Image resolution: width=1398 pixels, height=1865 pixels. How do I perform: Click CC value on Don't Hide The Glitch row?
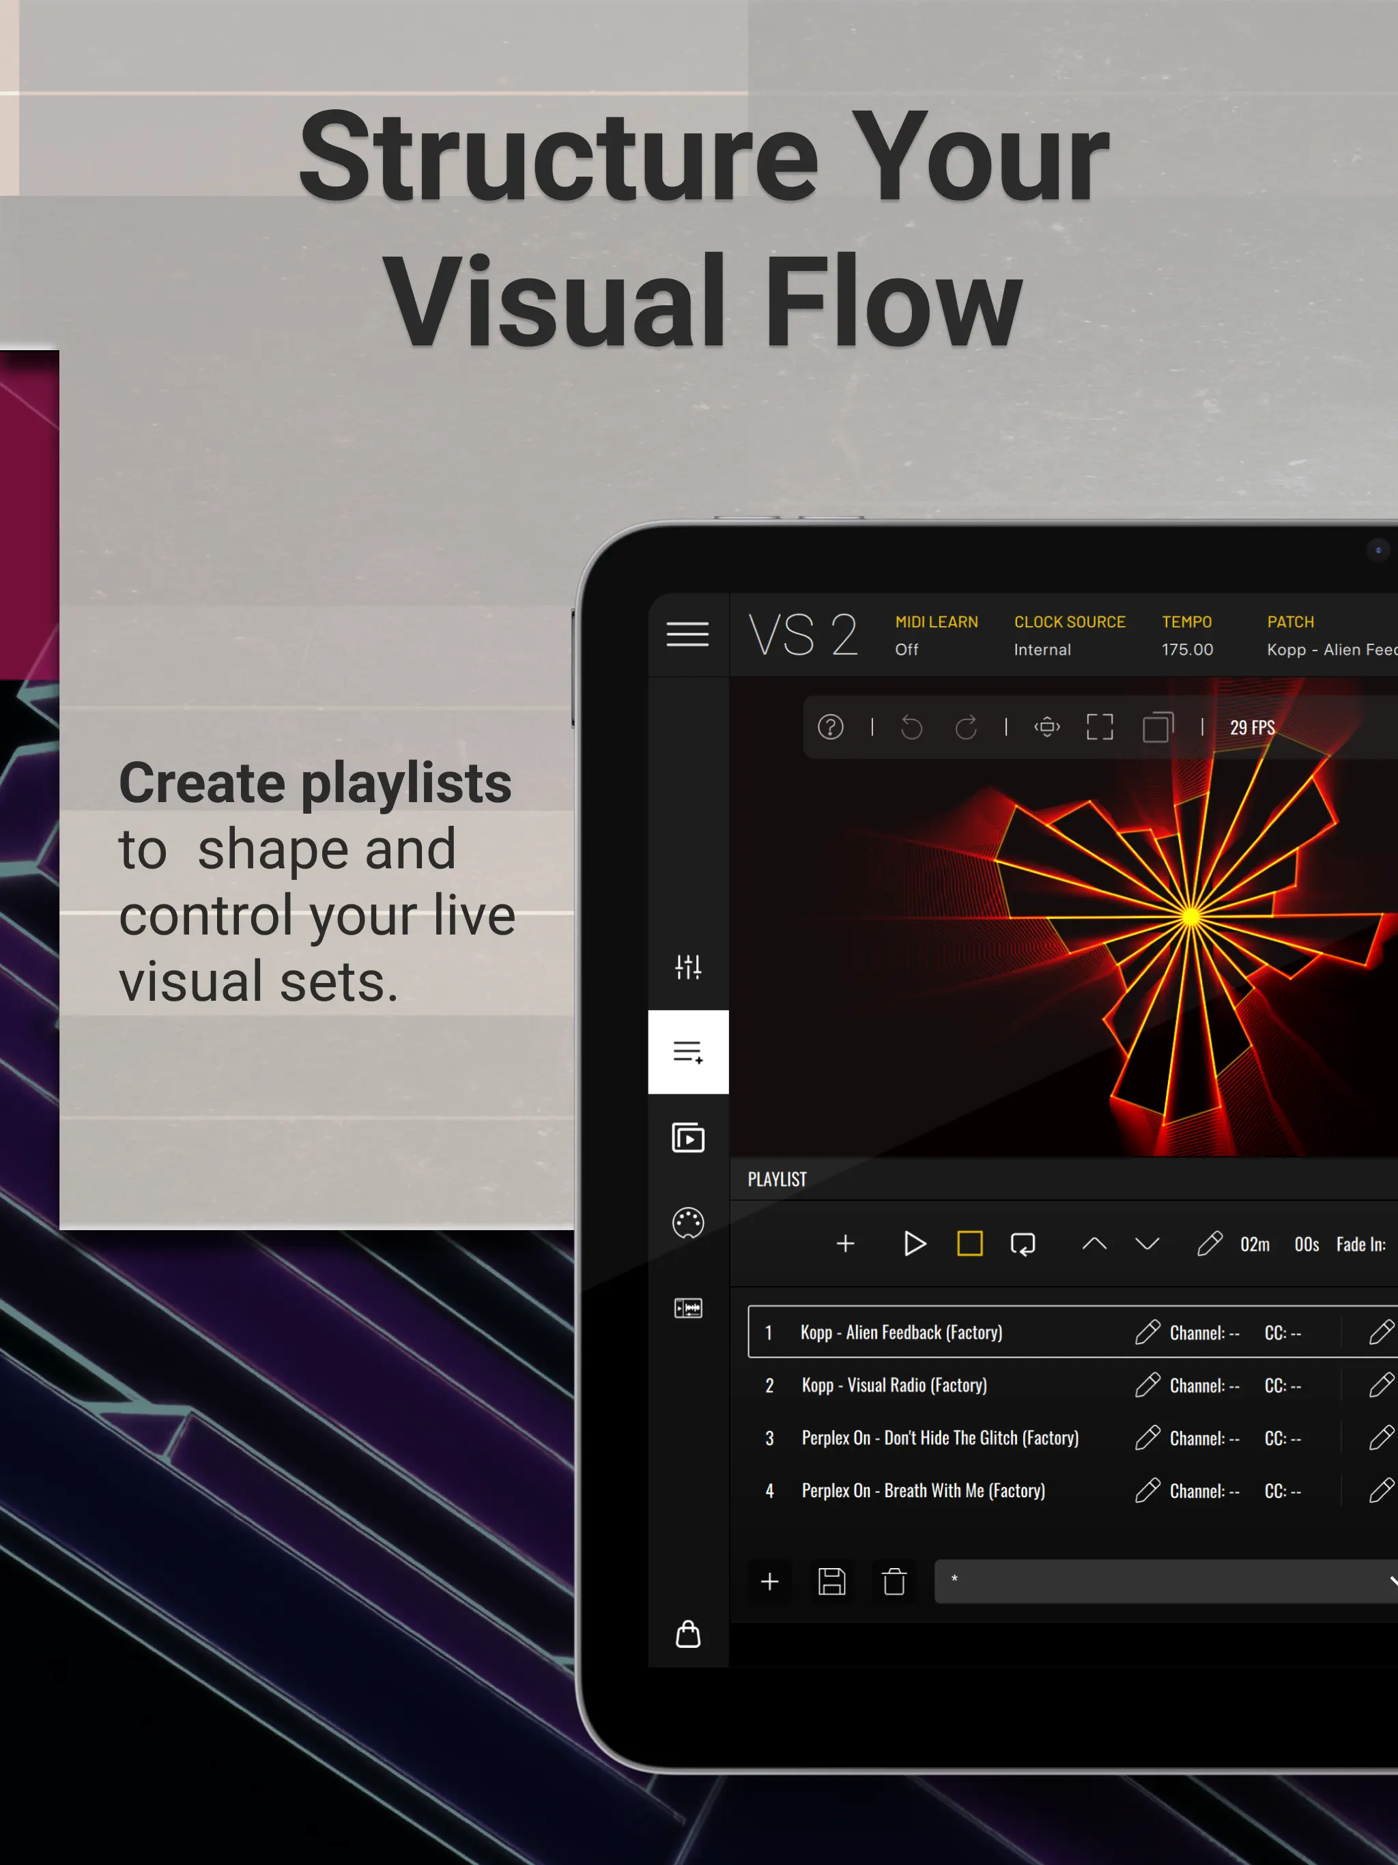coord(1283,1438)
